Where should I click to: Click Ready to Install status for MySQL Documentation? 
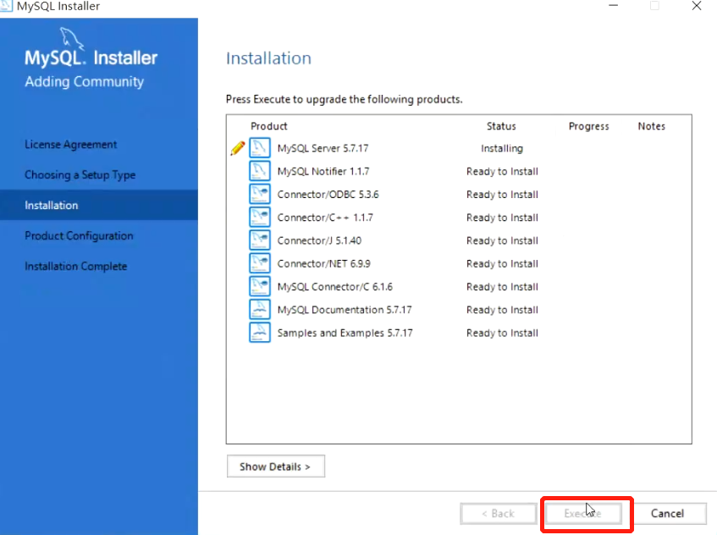pyautogui.click(x=502, y=310)
